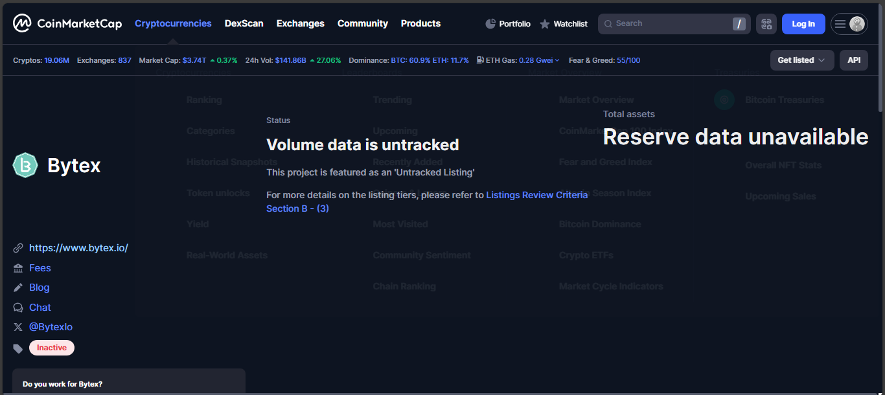Click ETH: 11.7% dominance value
The width and height of the screenshot is (885, 395).
pos(451,60)
